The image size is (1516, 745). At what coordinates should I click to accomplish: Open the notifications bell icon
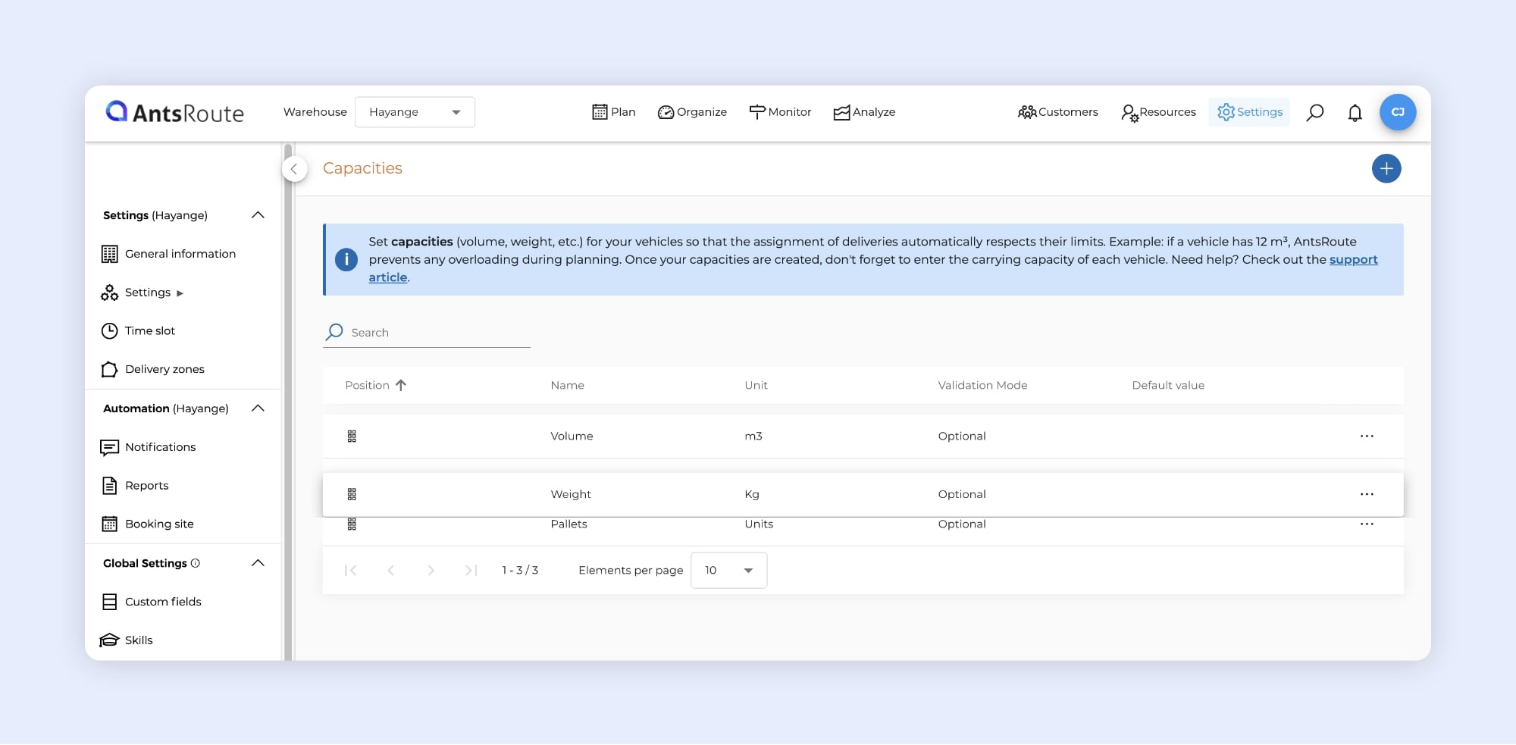coord(1355,113)
